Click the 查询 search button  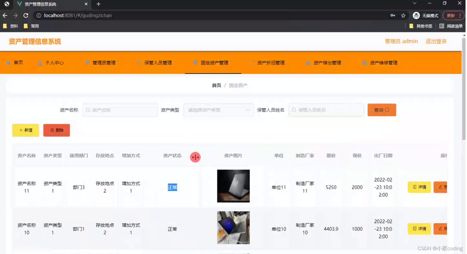coord(382,110)
